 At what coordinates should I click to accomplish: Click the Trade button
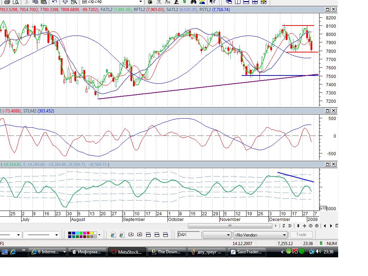tap(301, 235)
